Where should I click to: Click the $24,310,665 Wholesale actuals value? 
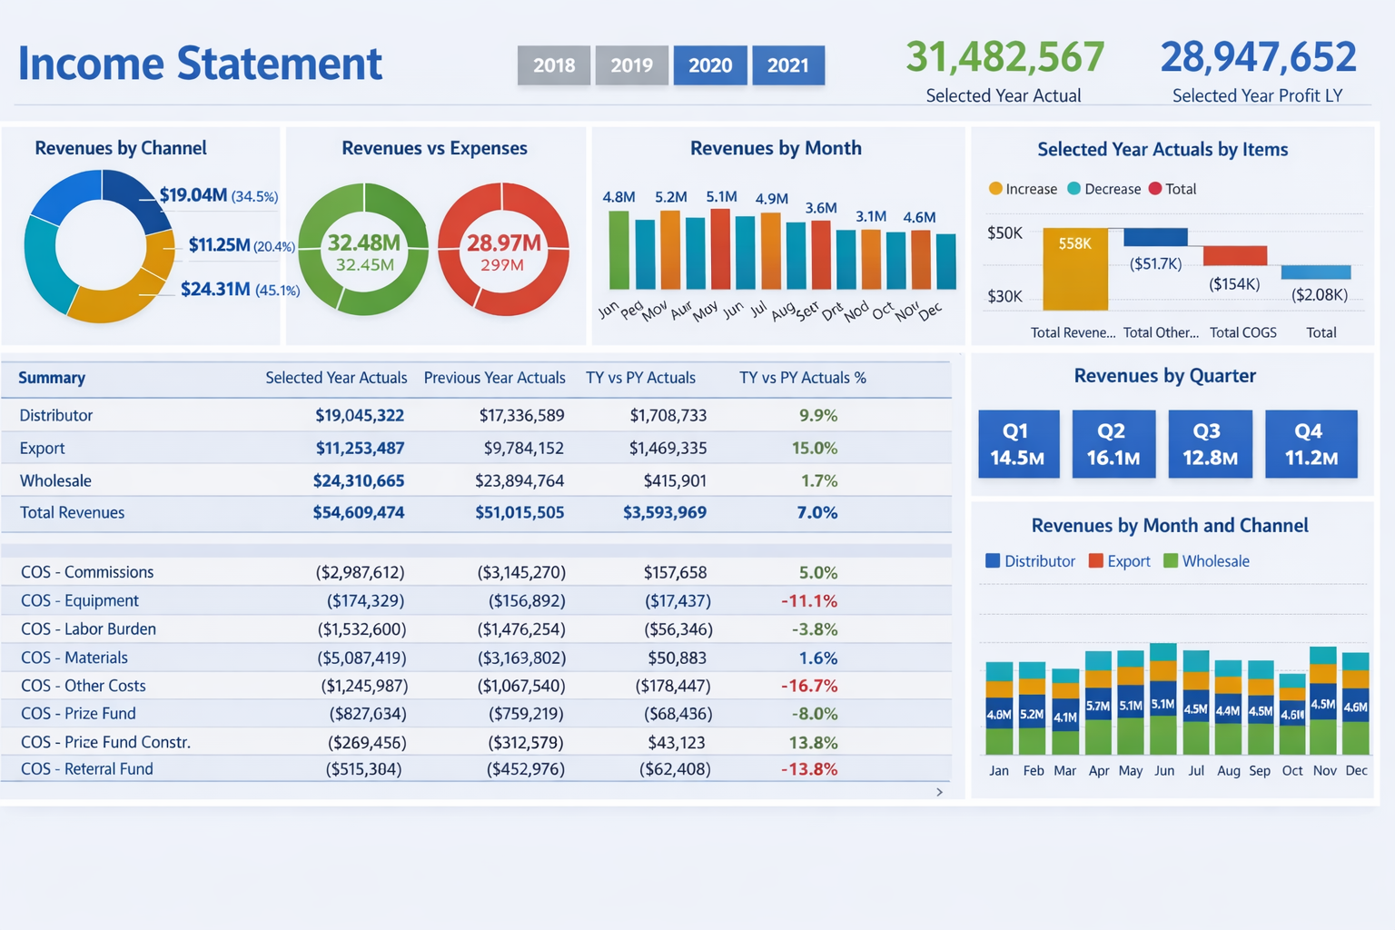point(359,480)
